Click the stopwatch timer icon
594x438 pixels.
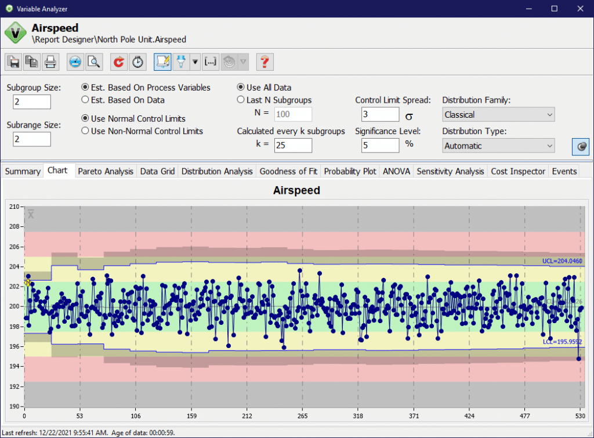coord(137,61)
